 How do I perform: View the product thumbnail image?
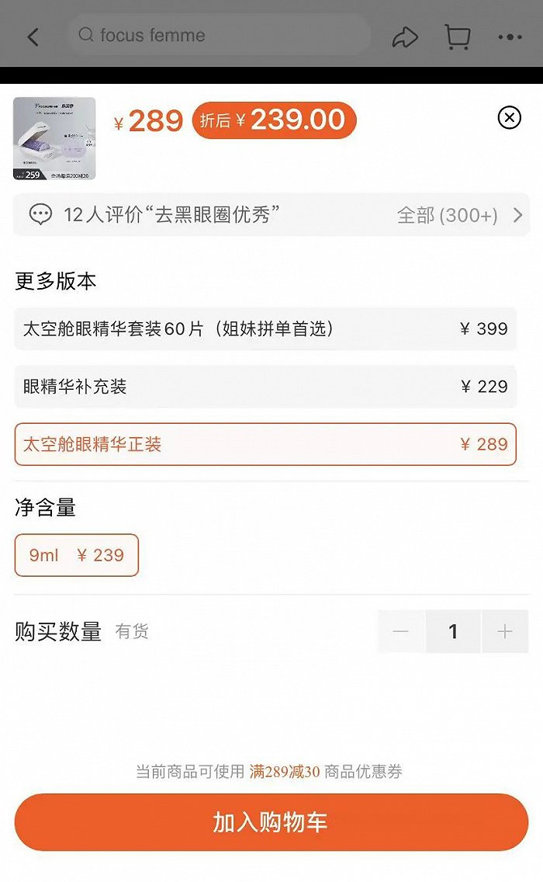pos(54,139)
